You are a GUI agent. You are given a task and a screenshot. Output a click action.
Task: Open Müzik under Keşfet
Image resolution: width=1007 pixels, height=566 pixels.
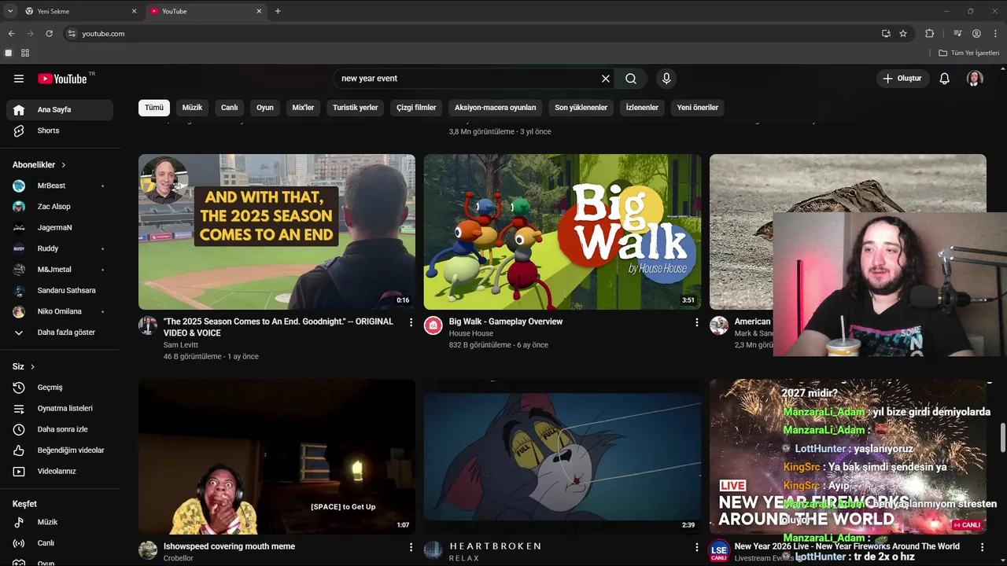coord(60,522)
